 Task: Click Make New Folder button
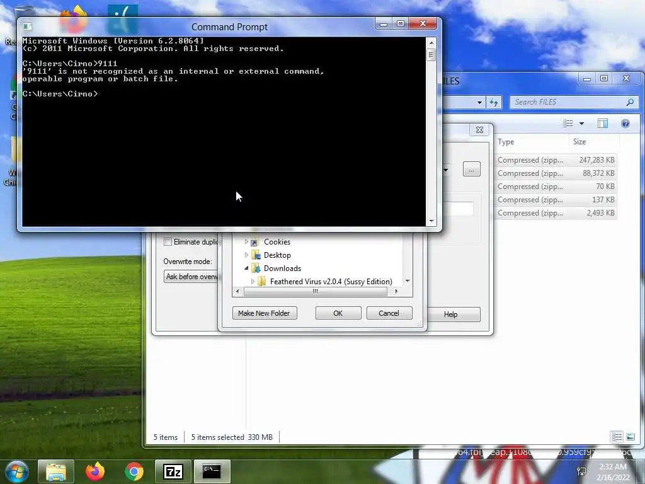point(265,313)
